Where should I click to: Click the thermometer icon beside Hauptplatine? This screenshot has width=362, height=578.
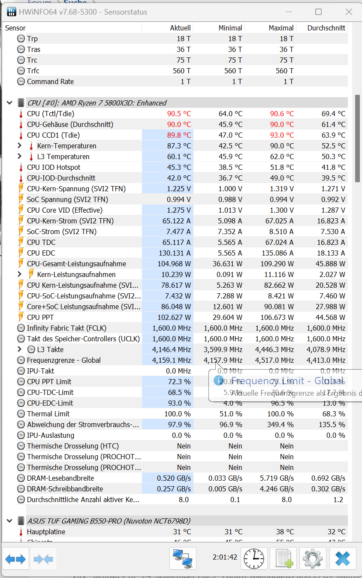20,531
